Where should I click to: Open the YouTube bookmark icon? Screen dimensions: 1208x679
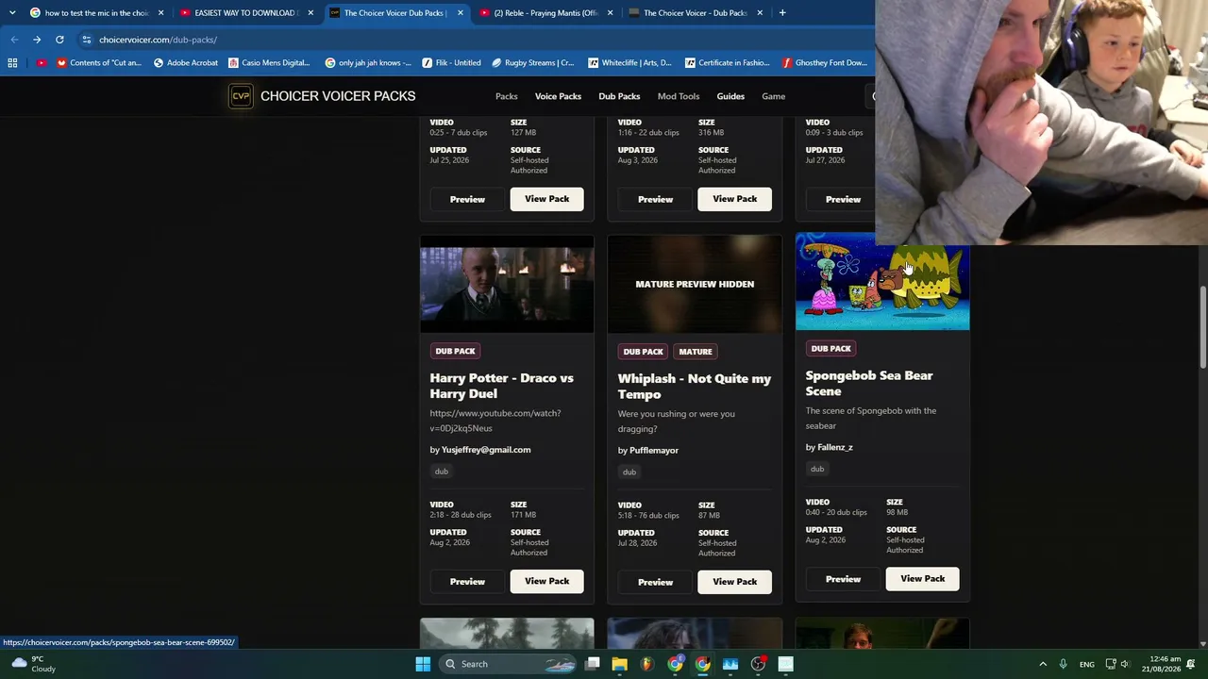[x=42, y=63]
